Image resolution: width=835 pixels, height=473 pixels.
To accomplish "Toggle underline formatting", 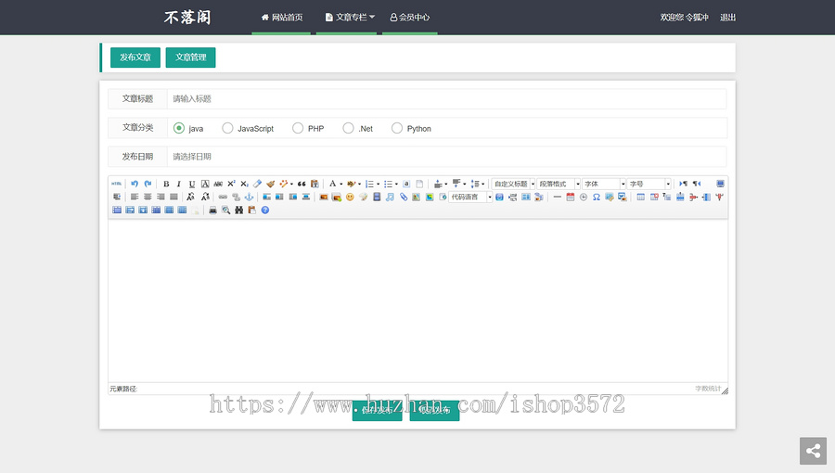I will 192,184.
